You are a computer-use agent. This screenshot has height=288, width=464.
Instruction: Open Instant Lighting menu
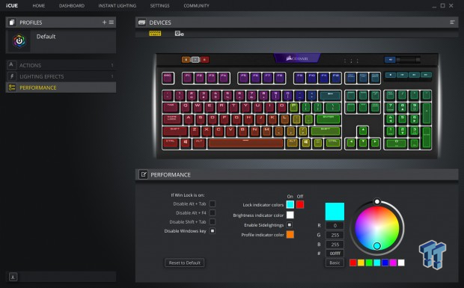[x=117, y=6]
